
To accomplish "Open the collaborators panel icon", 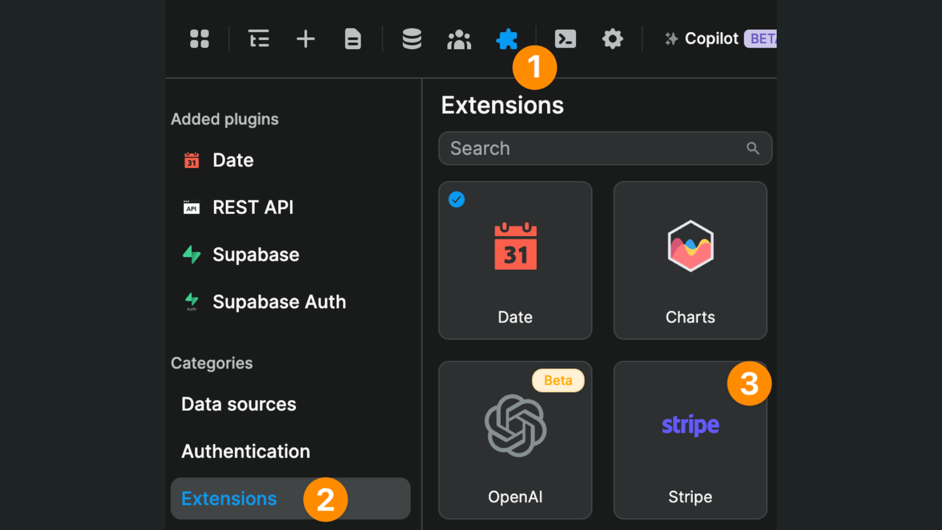I will point(459,39).
